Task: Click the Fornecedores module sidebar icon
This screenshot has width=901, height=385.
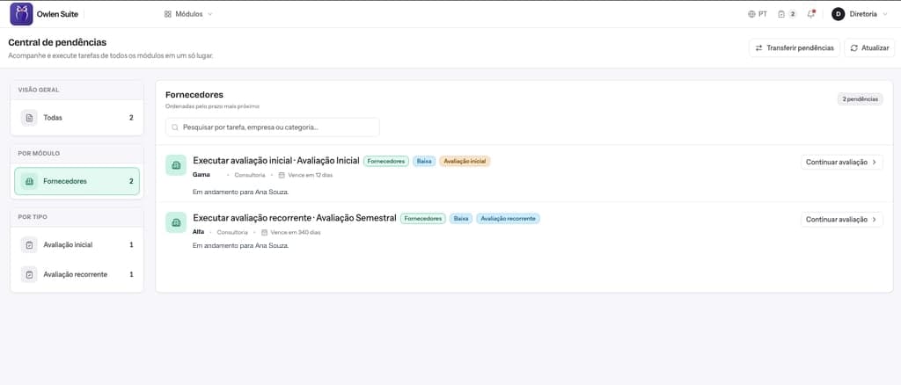Action: pyautogui.click(x=29, y=181)
